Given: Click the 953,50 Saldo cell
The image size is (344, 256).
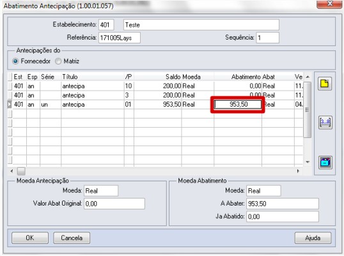Looking at the screenshot, I should click(x=157, y=104).
